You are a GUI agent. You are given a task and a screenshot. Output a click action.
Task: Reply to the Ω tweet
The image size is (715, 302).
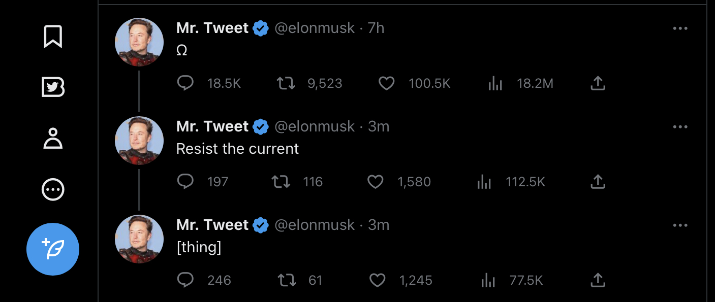[185, 83]
